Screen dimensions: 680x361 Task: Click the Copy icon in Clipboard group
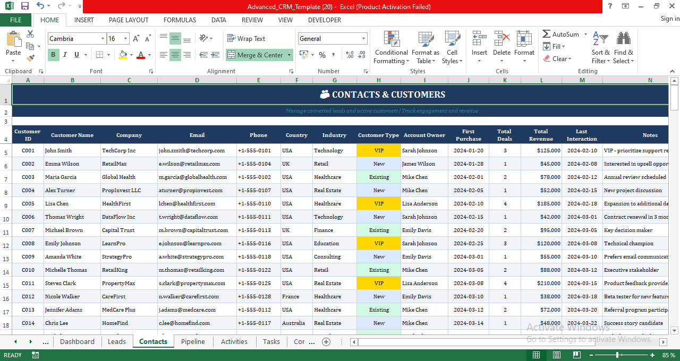(x=29, y=46)
